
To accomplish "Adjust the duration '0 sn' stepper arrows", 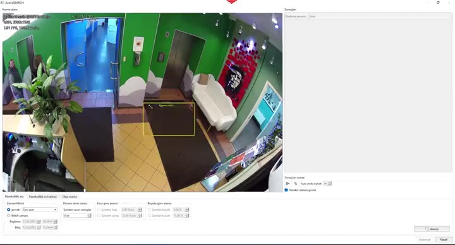I will click(x=89, y=216).
